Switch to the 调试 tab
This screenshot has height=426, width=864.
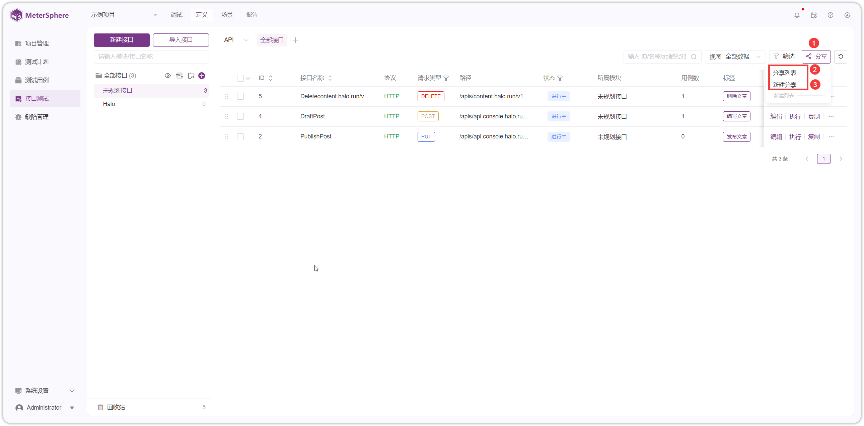[176, 15]
